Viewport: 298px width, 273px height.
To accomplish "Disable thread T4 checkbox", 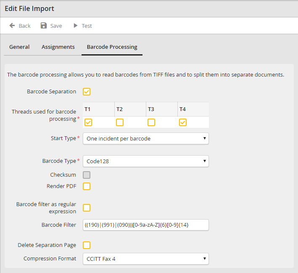I will (183, 122).
